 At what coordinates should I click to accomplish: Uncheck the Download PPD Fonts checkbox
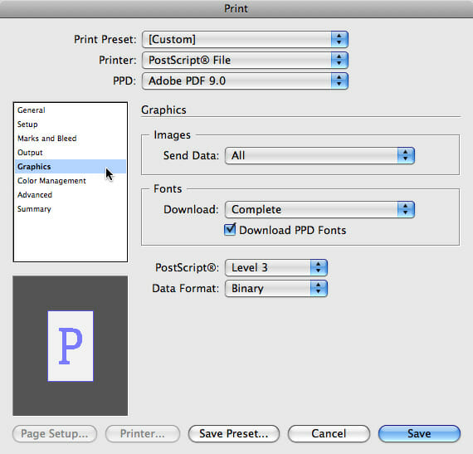click(x=230, y=230)
